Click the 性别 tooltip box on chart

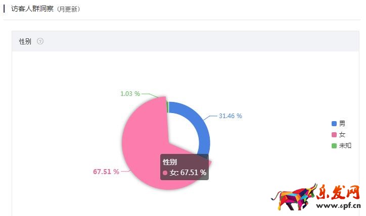click(x=185, y=167)
